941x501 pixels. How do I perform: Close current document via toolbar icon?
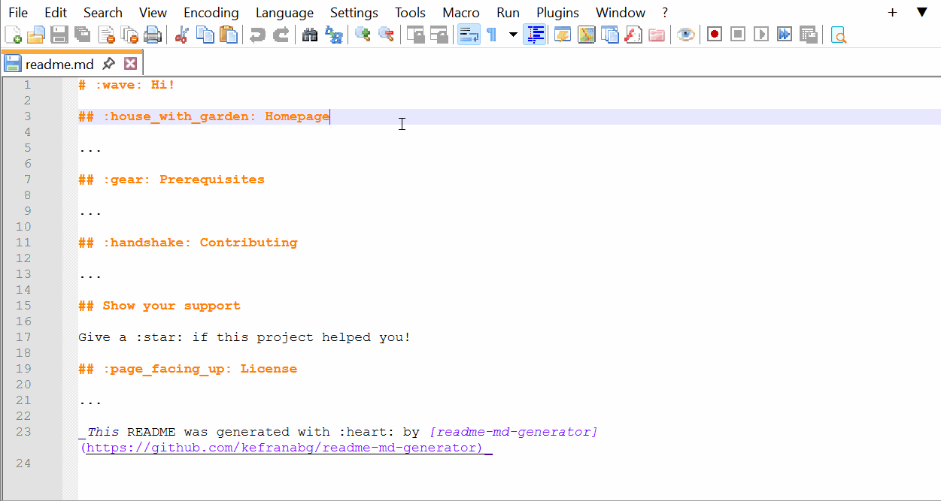click(x=106, y=34)
